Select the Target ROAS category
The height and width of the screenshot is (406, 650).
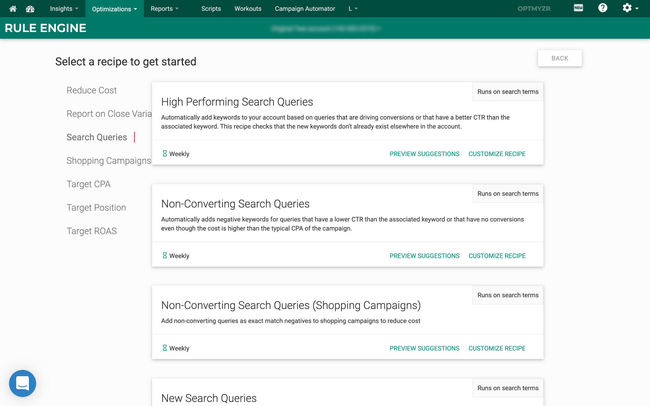91,231
